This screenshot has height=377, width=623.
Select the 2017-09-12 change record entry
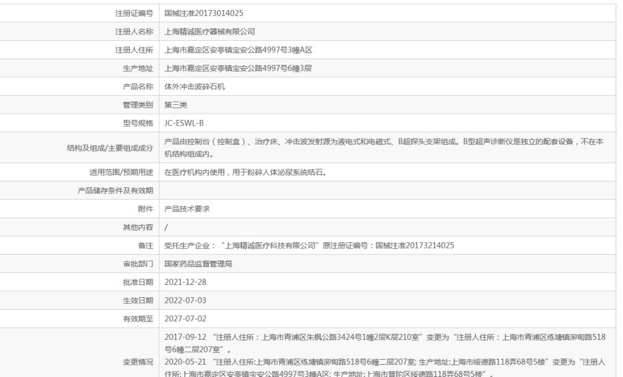385,343
